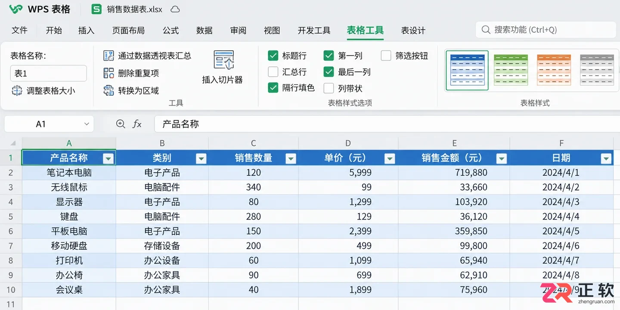Screen dimensions: 620x310
Task: Switch to the 插入 tab
Action: [86, 30]
